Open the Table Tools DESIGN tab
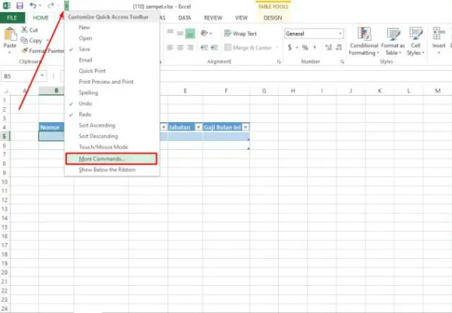The width and height of the screenshot is (452, 313). click(273, 18)
